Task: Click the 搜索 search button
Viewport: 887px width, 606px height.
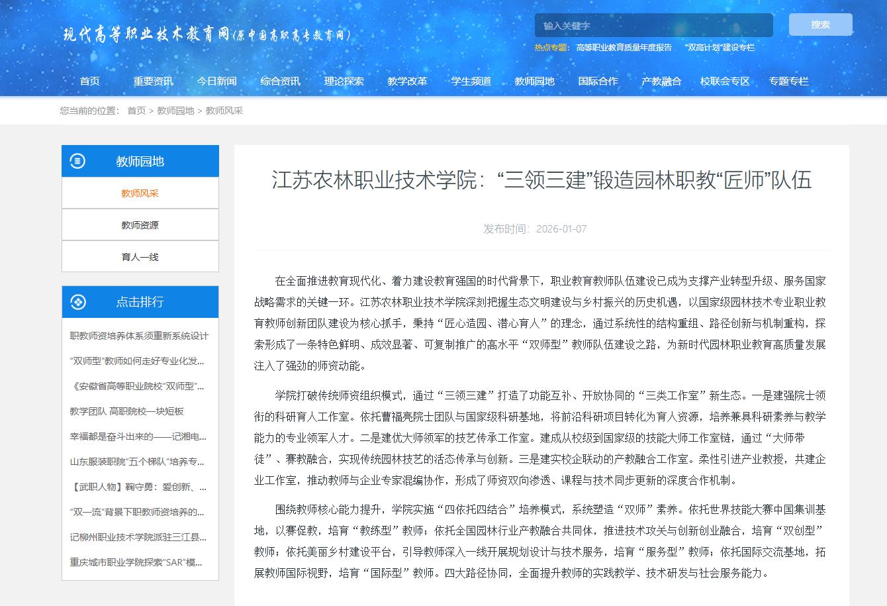Action: (x=820, y=25)
